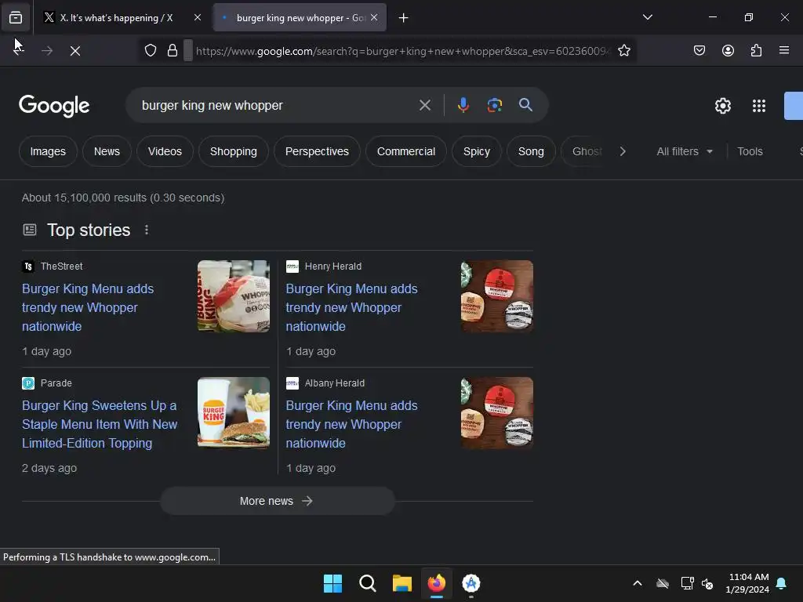Filter results by Videos
The width and height of the screenshot is (803, 602).
point(165,151)
